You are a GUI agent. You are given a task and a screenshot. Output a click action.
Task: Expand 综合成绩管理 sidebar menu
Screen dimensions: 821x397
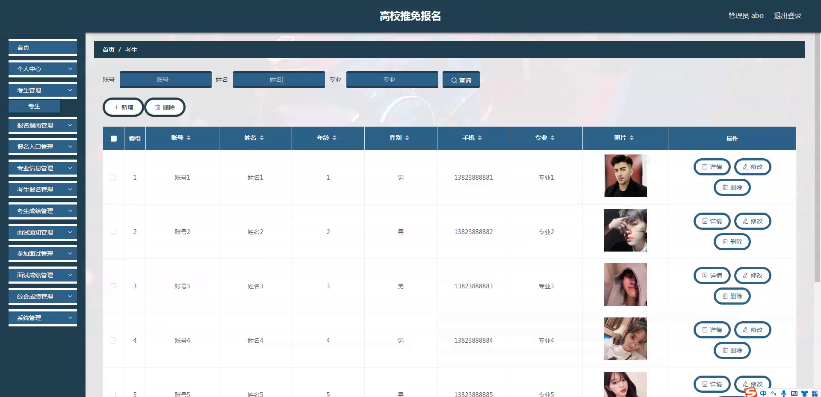[x=43, y=296]
